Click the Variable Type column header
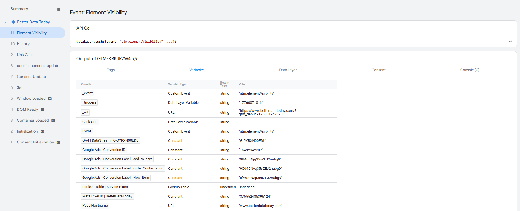 point(177,84)
